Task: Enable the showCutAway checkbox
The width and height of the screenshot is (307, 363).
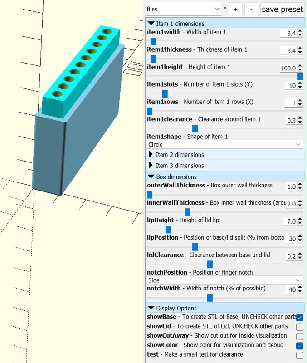Action: point(300,336)
